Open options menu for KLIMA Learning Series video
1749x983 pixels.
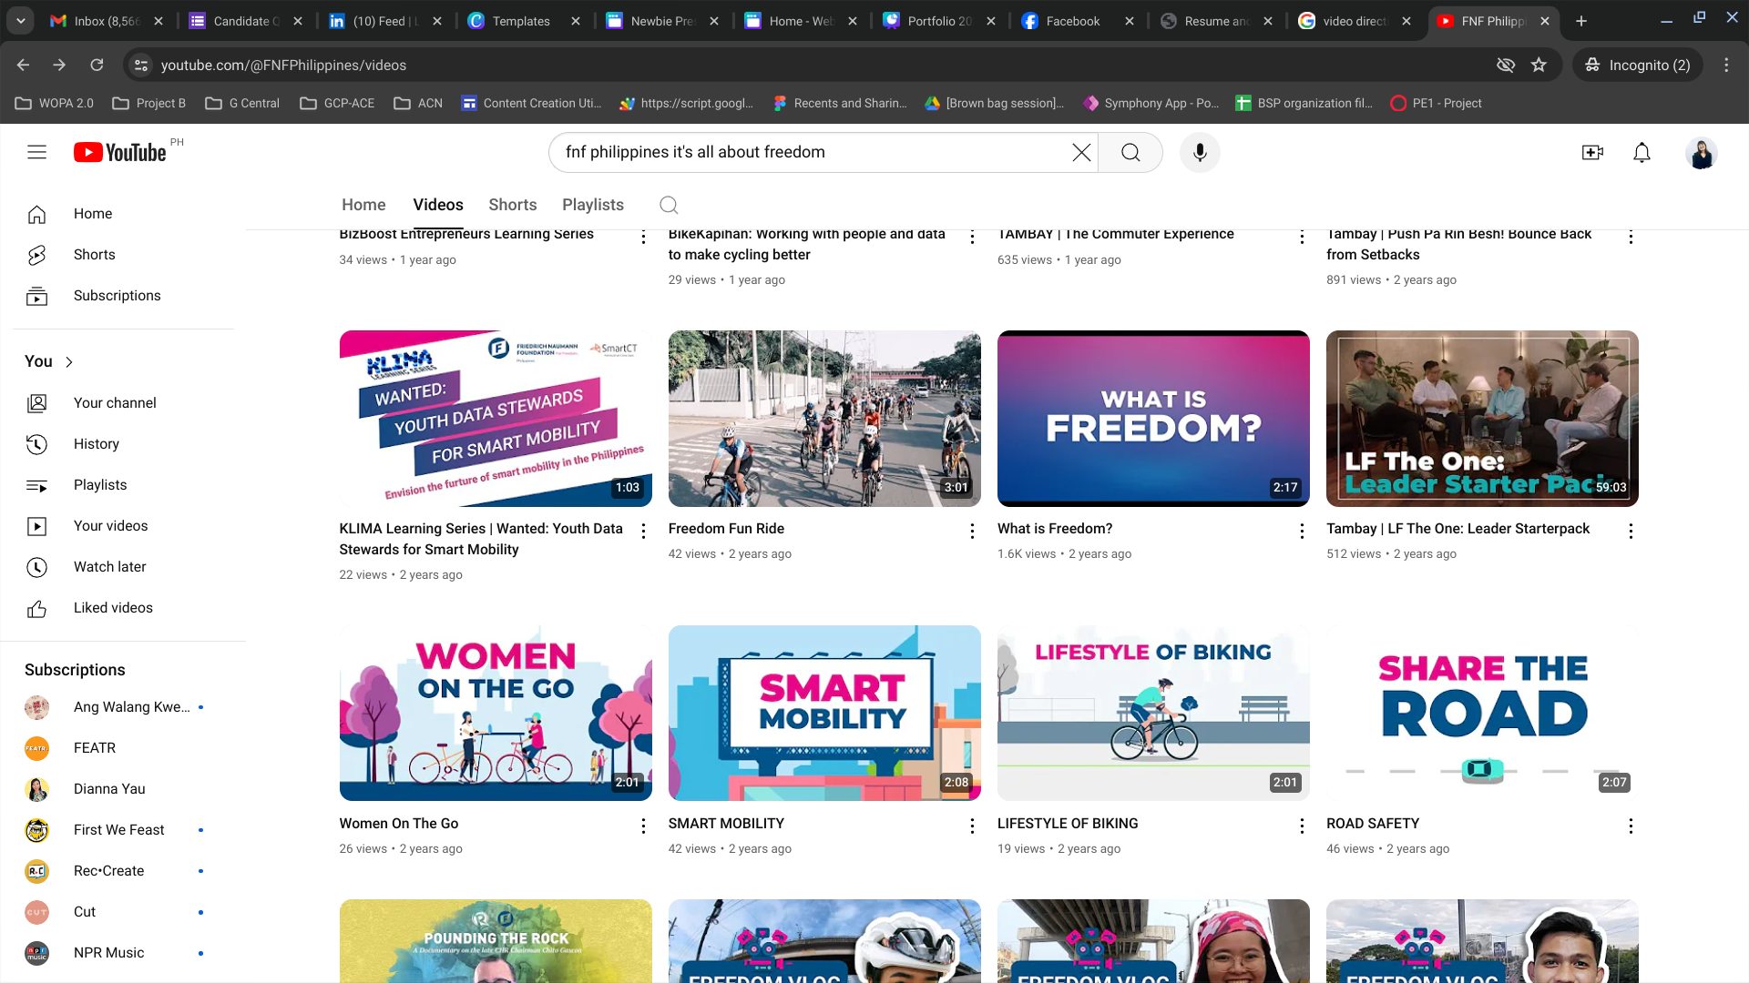pyautogui.click(x=643, y=531)
